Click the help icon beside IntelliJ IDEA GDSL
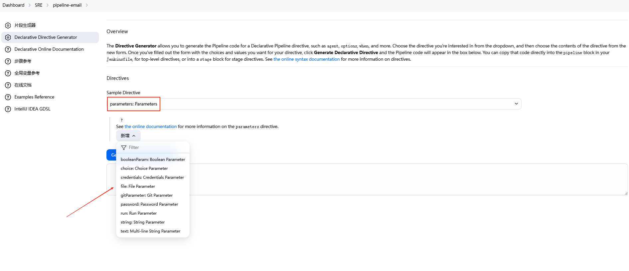This screenshot has width=629, height=271. (8, 109)
